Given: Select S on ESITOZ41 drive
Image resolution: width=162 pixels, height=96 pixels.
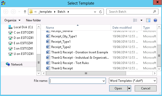Looking at the screenshot, I should click(x=21, y=49).
